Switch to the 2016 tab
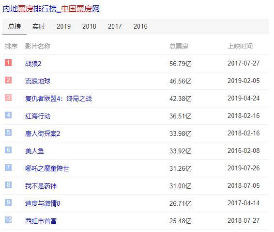274x232 pixels. pos(140,27)
